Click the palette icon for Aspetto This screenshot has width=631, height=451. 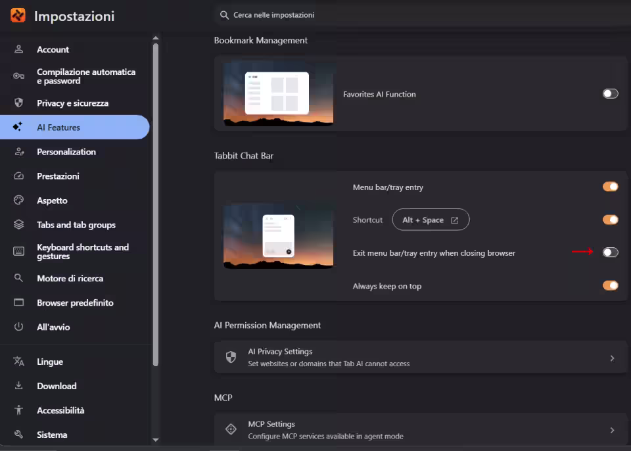click(x=18, y=200)
